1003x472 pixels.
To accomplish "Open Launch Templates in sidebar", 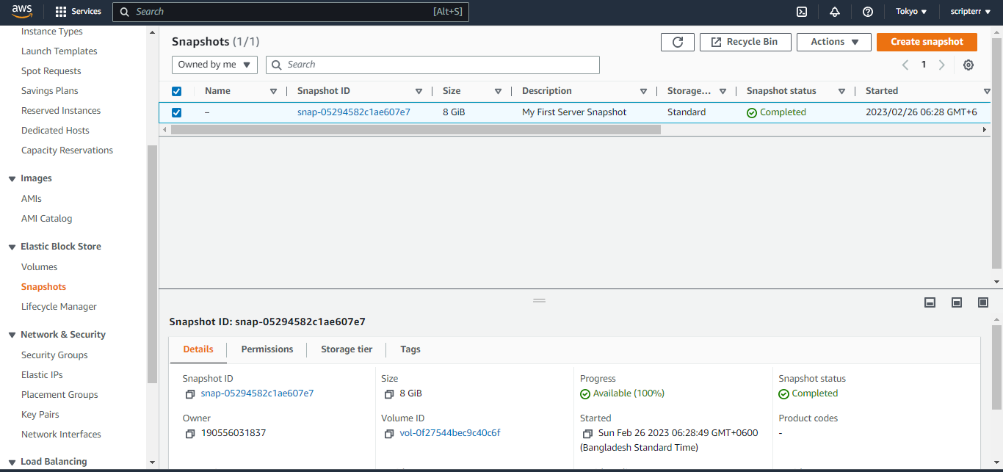I will (x=59, y=51).
